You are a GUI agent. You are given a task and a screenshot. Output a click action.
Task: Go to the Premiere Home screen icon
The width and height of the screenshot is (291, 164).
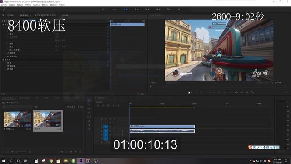(x=4, y=10)
